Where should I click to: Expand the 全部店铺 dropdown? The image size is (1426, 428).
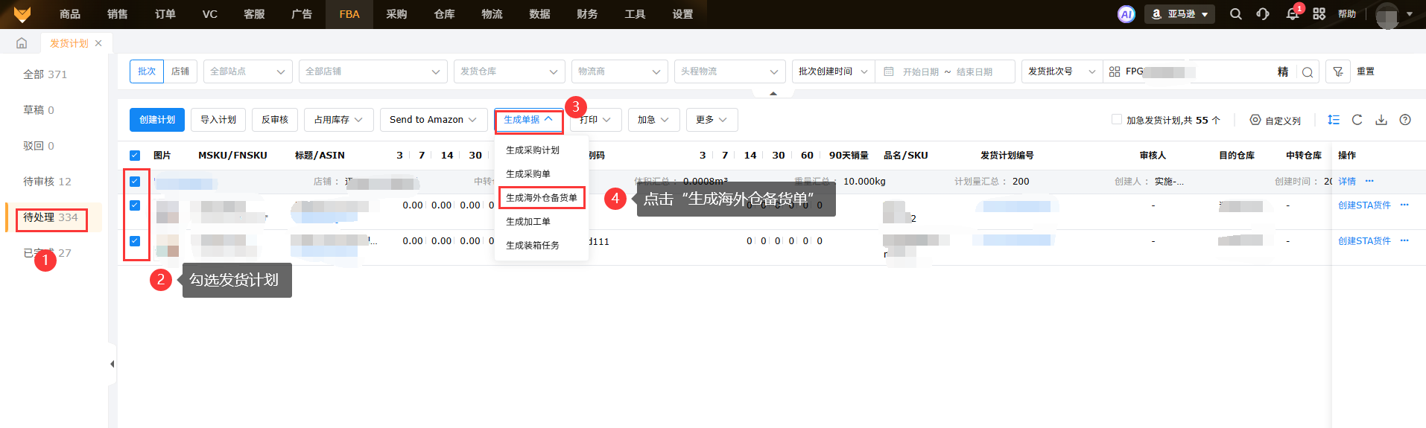click(373, 71)
